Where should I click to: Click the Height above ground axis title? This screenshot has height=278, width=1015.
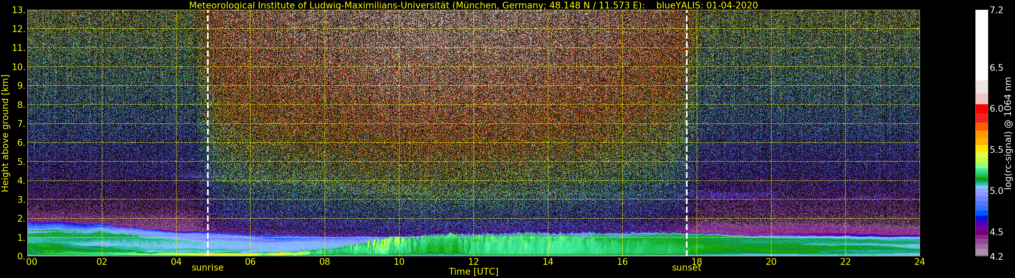tap(5, 133)
